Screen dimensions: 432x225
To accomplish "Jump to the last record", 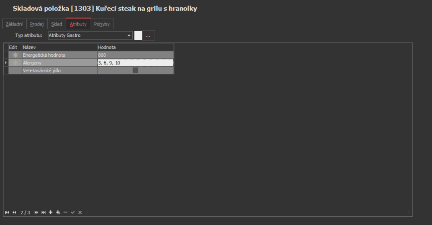I will pos(44,212).
